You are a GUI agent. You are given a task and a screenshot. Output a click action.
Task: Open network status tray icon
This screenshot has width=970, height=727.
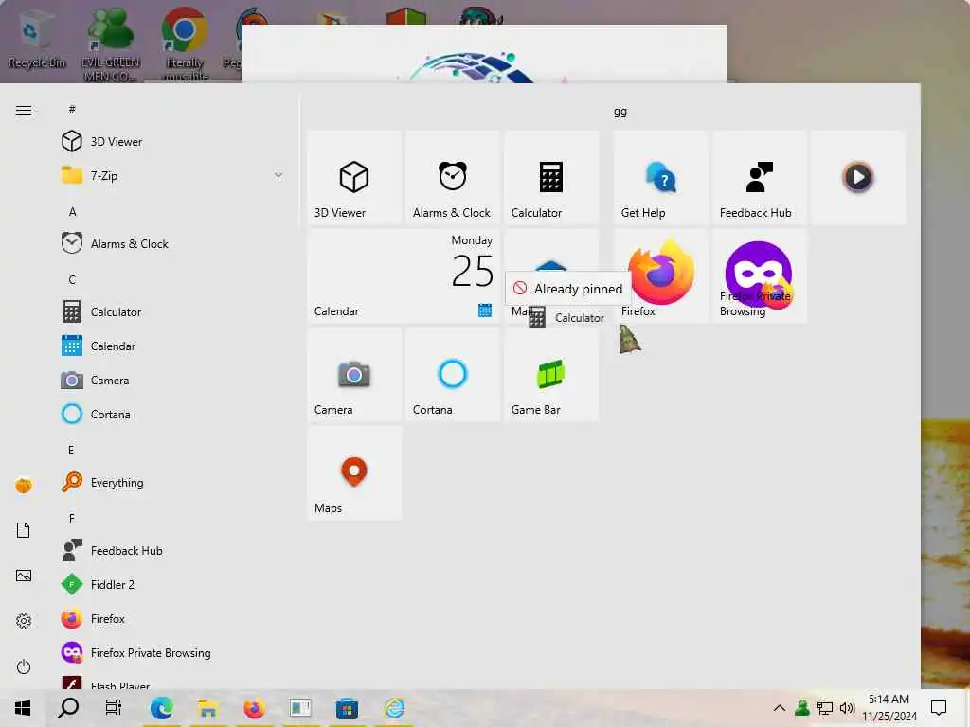[825, 708]
